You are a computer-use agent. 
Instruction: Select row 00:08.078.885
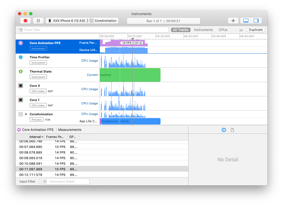tap(102, 152)
